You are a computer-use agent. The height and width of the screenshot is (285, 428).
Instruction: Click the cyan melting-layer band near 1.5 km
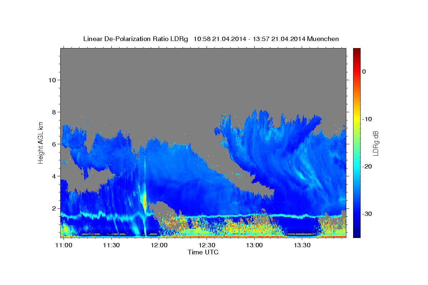(203, 216)
